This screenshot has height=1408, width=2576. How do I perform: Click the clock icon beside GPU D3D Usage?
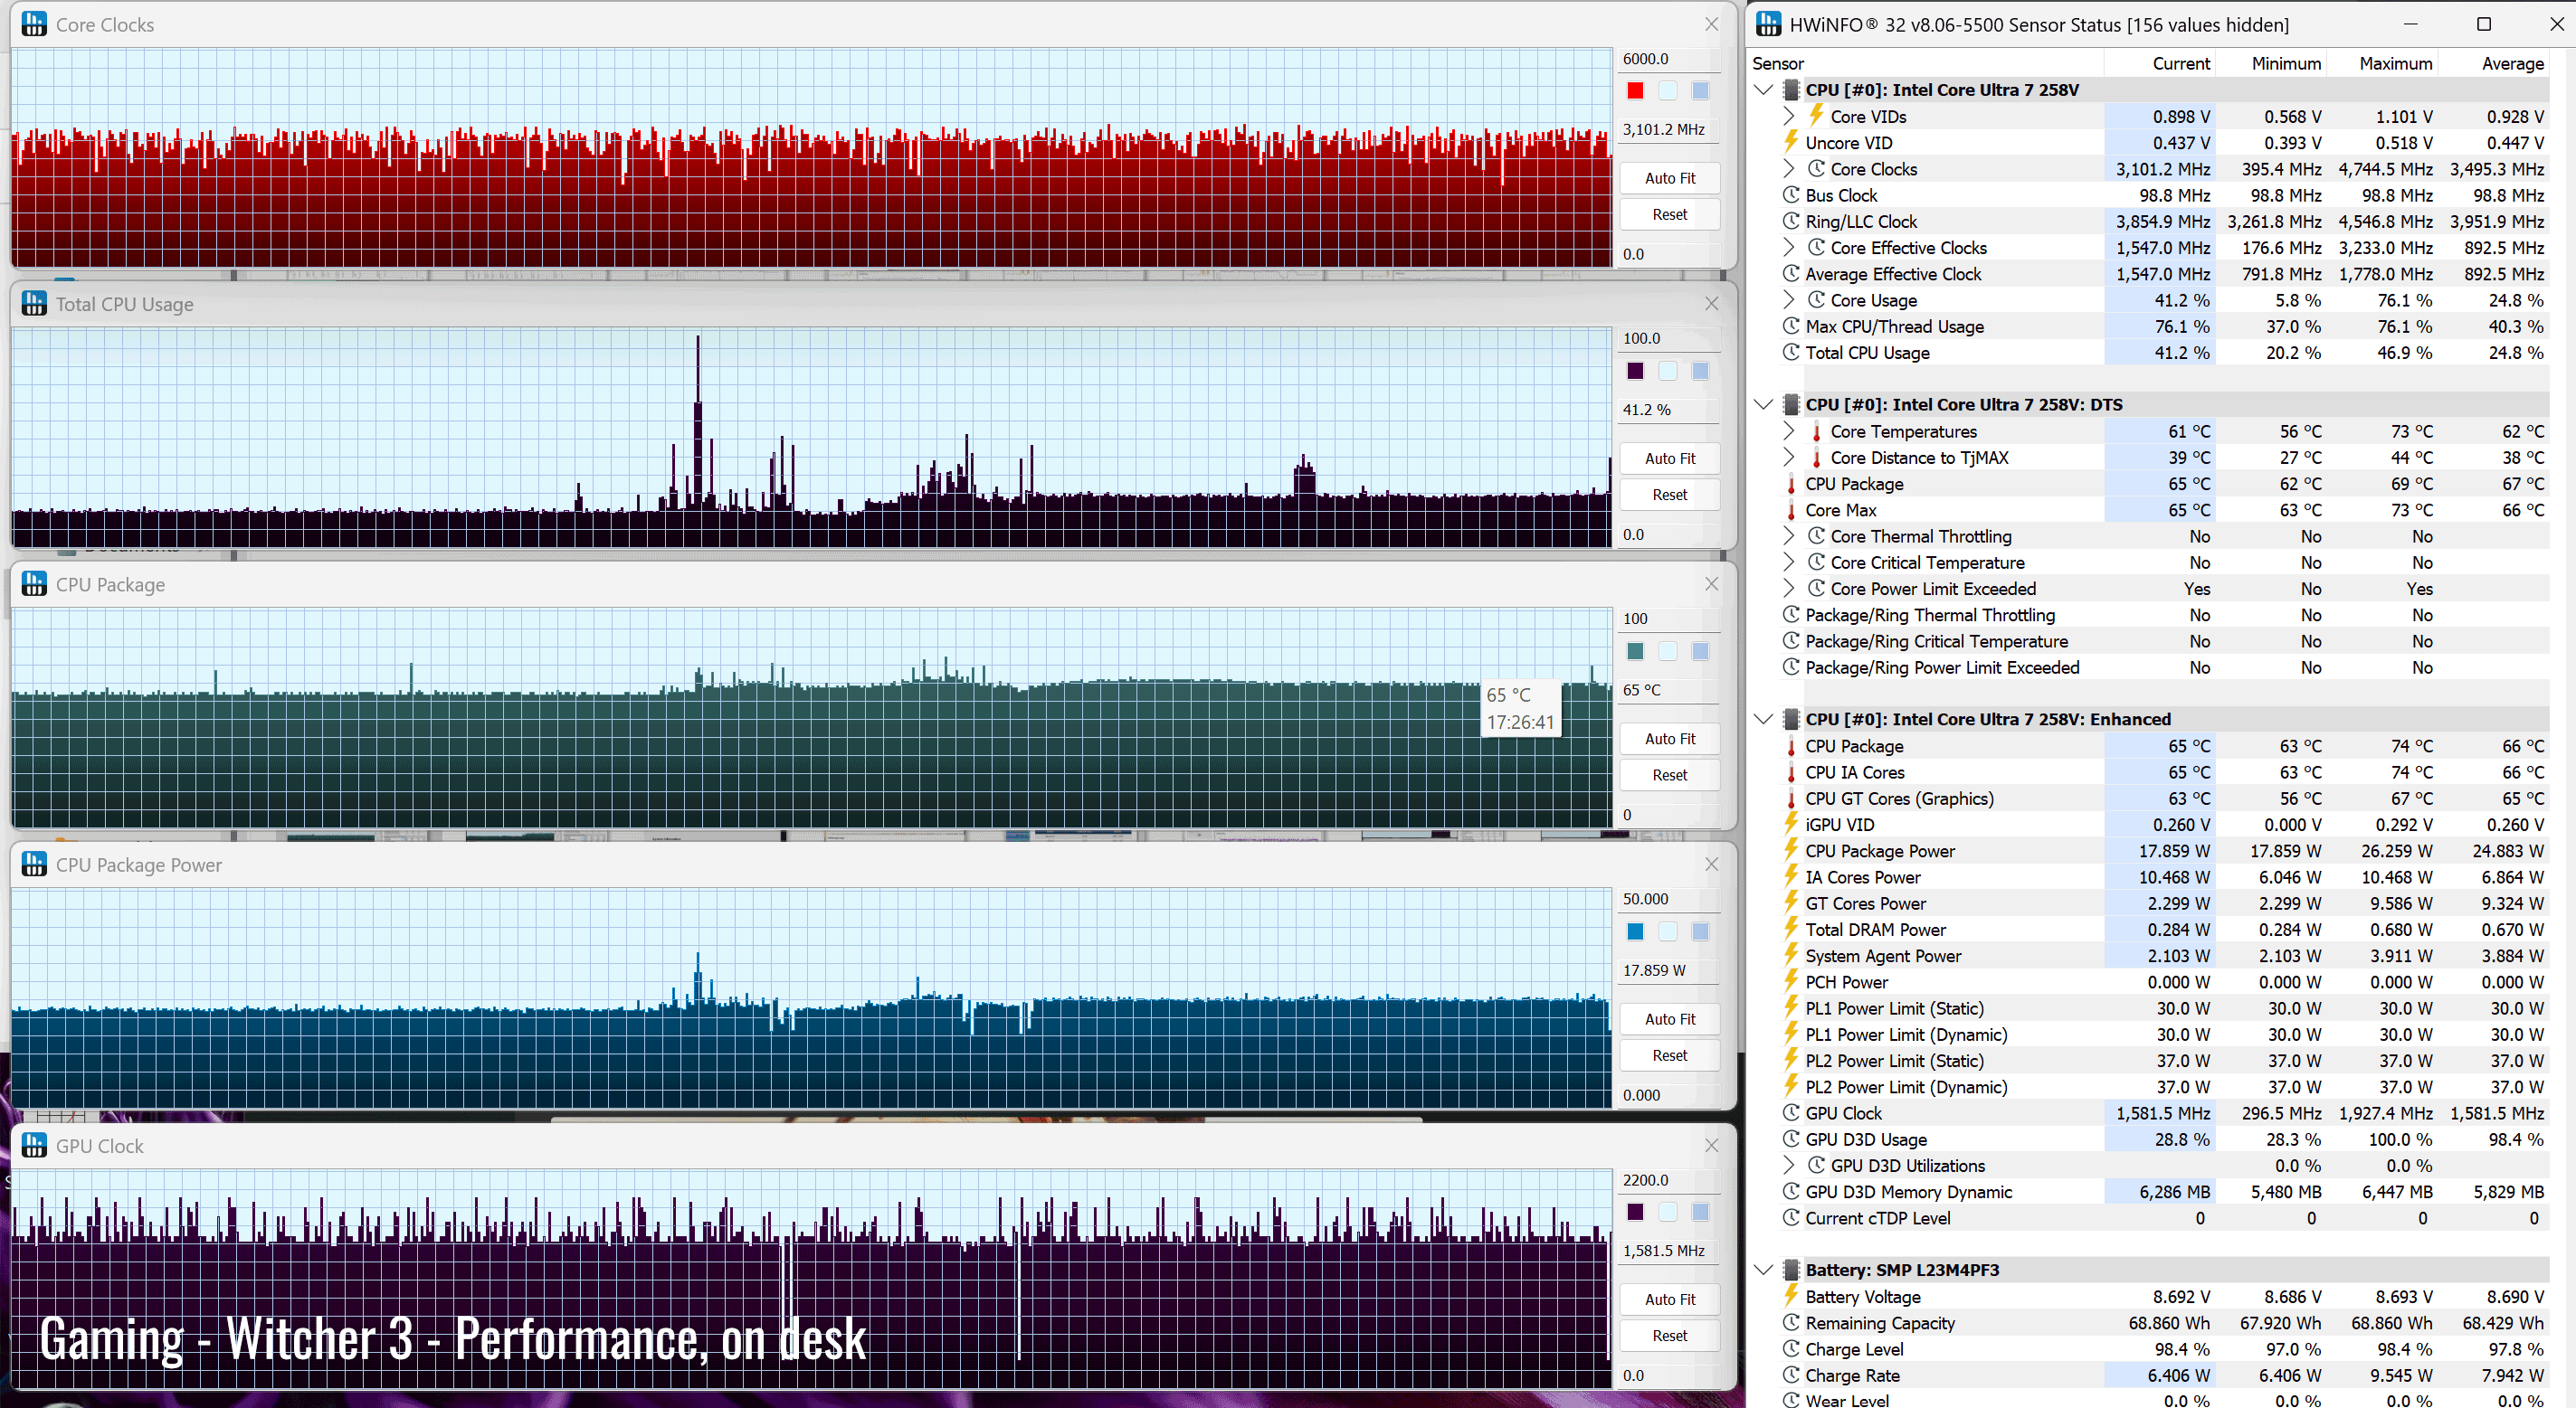pos(1791,1139)
